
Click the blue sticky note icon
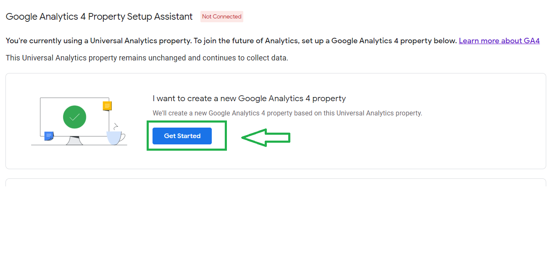coord(49,136)
